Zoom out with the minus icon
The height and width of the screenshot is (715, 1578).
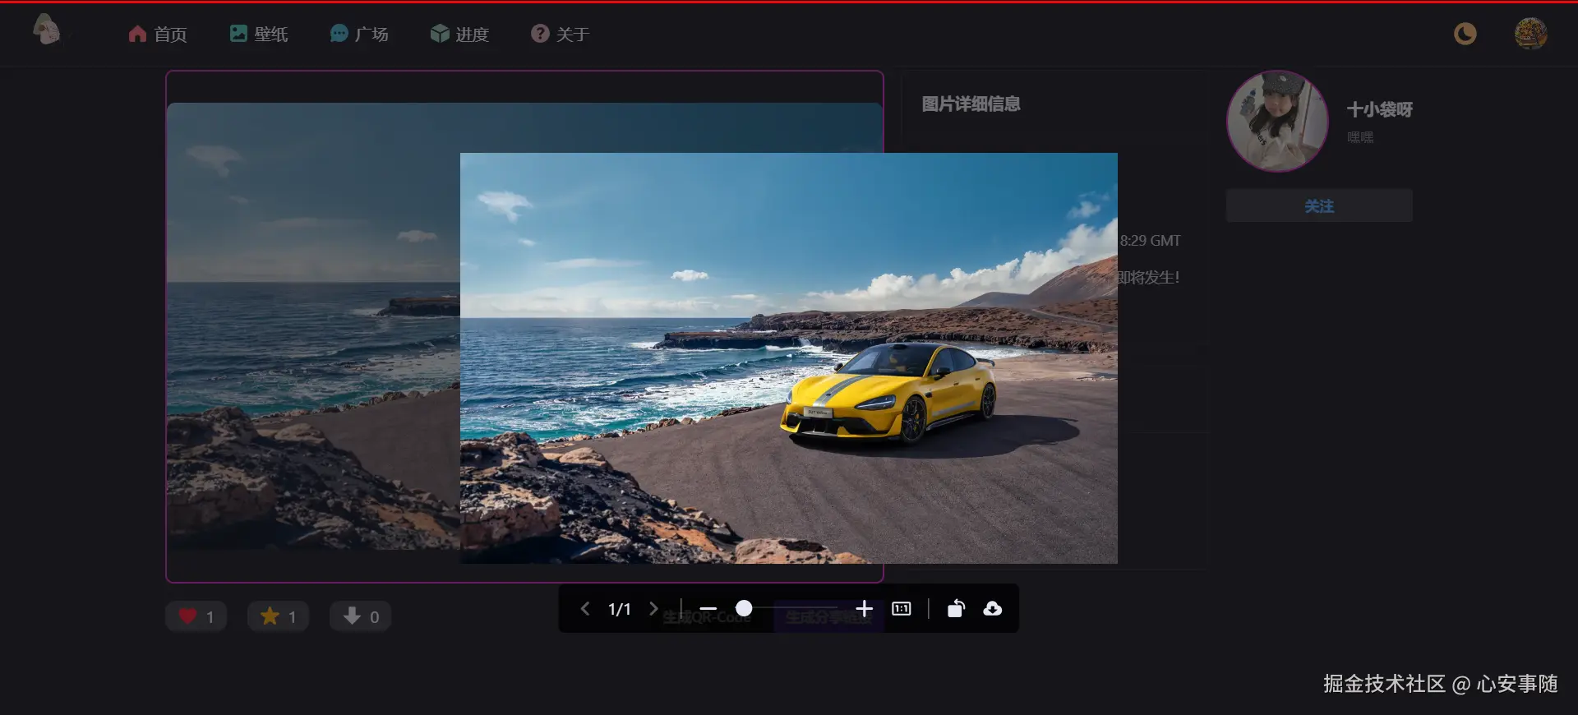[x=708, y=609]
